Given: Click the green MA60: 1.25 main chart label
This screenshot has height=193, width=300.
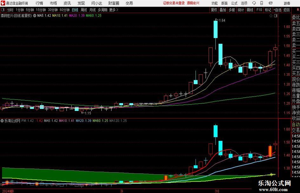Looking at the screenshot, I should 94,16.
